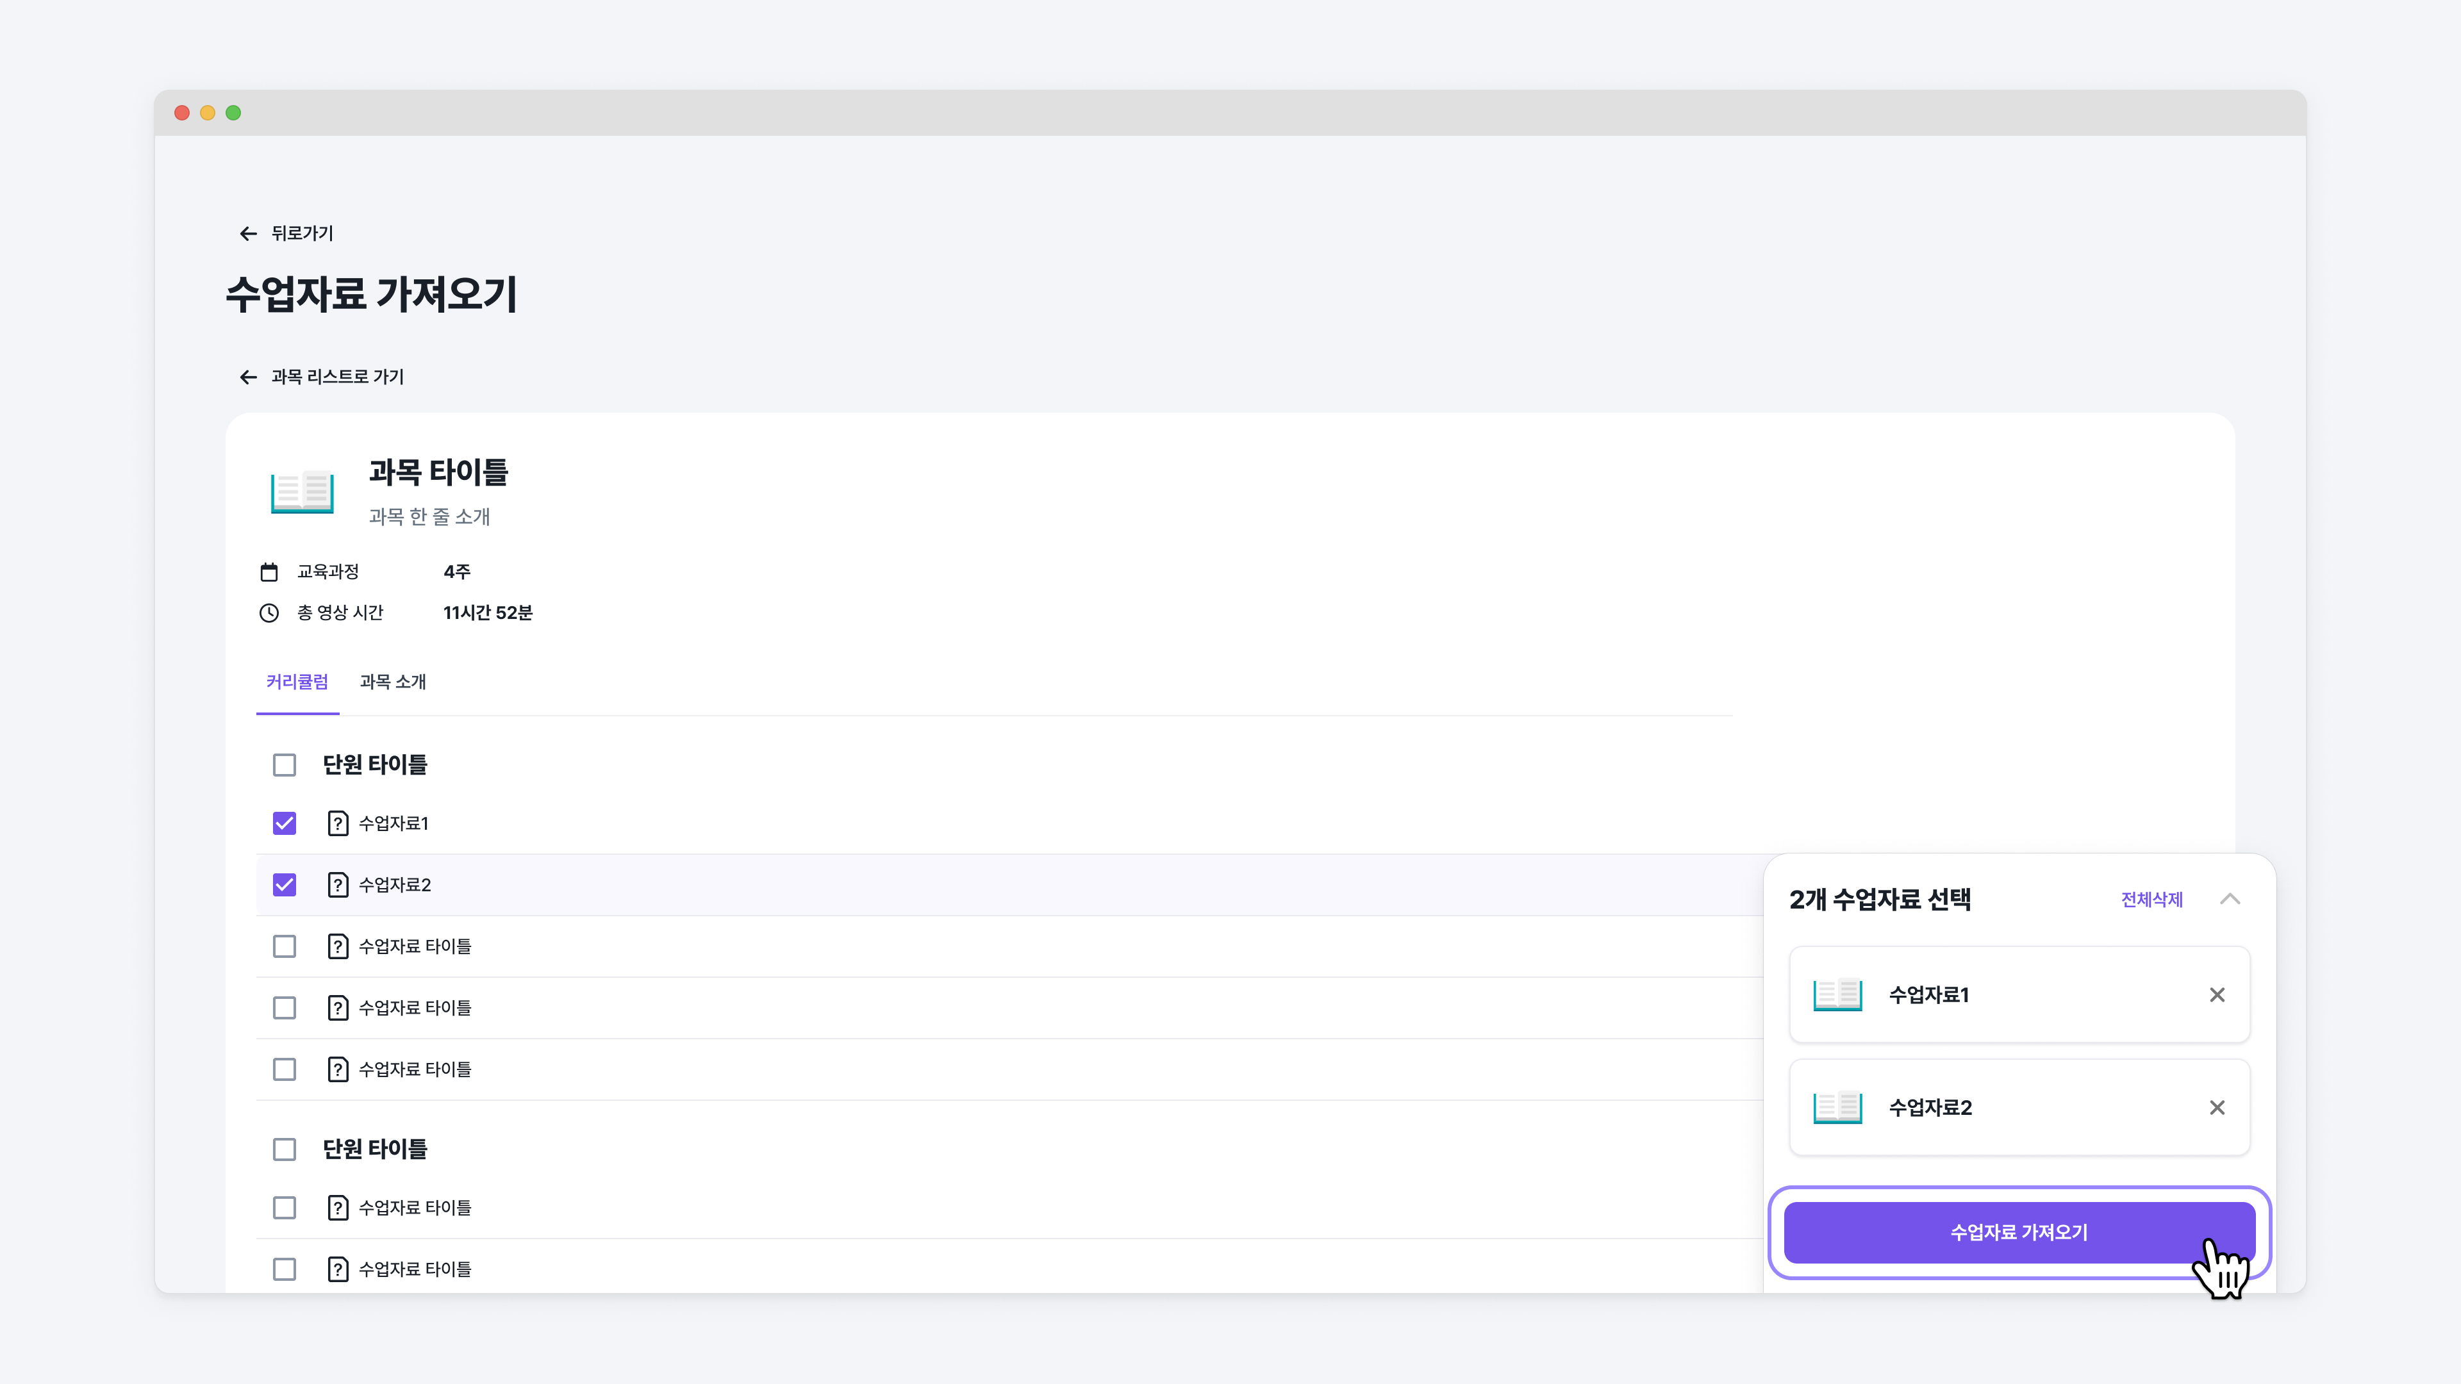Click the 4주 value
The height and width of the screenshot is (1384, 2461).
[457, 572]
